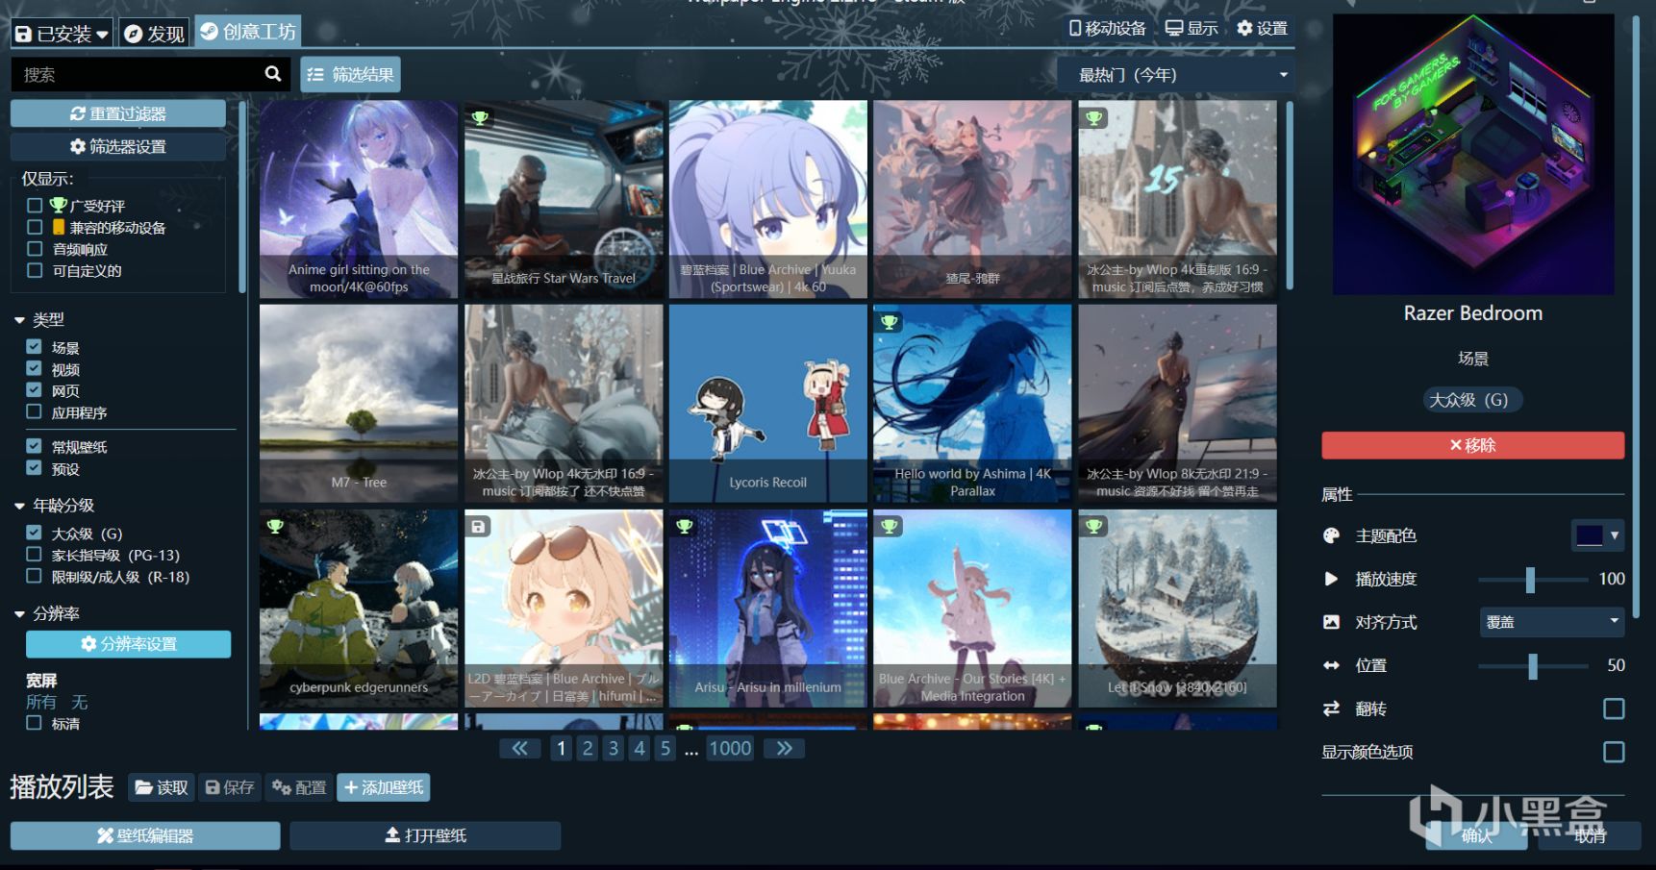Image resolution: width=1656 pixels, height=870 pixels.
Task: Click trophy badge on Hello world by Ashima
Action: 889,322
